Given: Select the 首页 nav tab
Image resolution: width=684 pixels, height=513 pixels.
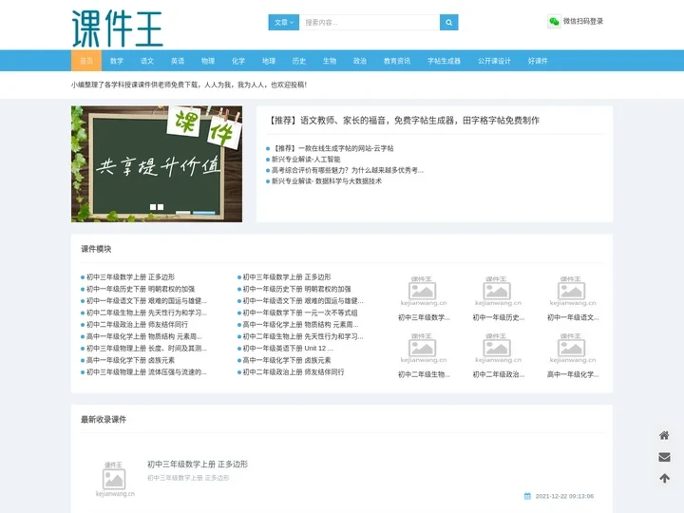Looking at the screenshot, I should pos(86,61).
